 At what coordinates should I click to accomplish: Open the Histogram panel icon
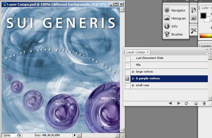tap(167, 18)
